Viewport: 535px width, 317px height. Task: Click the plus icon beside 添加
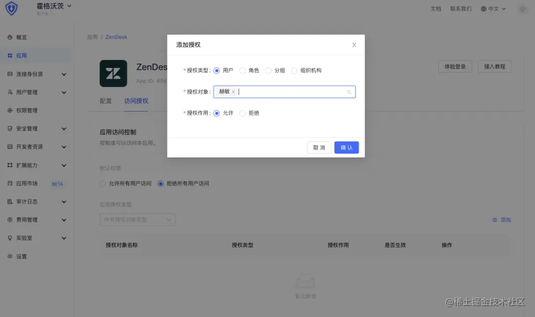point(495,220)
